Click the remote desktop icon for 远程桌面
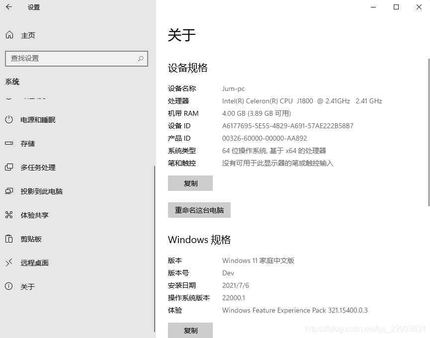Screen dimensions: 430x338 pyautogui.click(x=9, y=262)
